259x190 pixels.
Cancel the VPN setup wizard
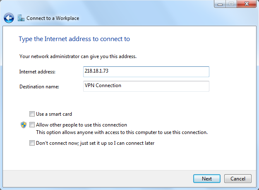tap(237, 179)
